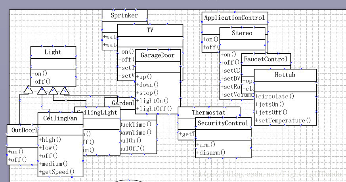Select the Light class title
This screenshot has height=182, width=346.
(53, 52)
